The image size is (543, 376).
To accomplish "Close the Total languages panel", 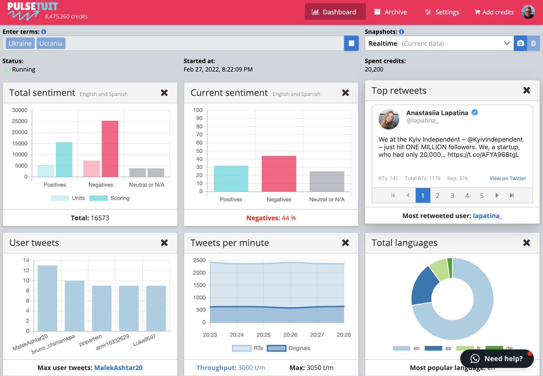I will pyautogui.click(x=527, y=243).
